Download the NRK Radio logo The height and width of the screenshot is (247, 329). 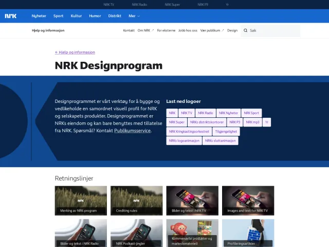pyautogui.click(x=206, y=113)
